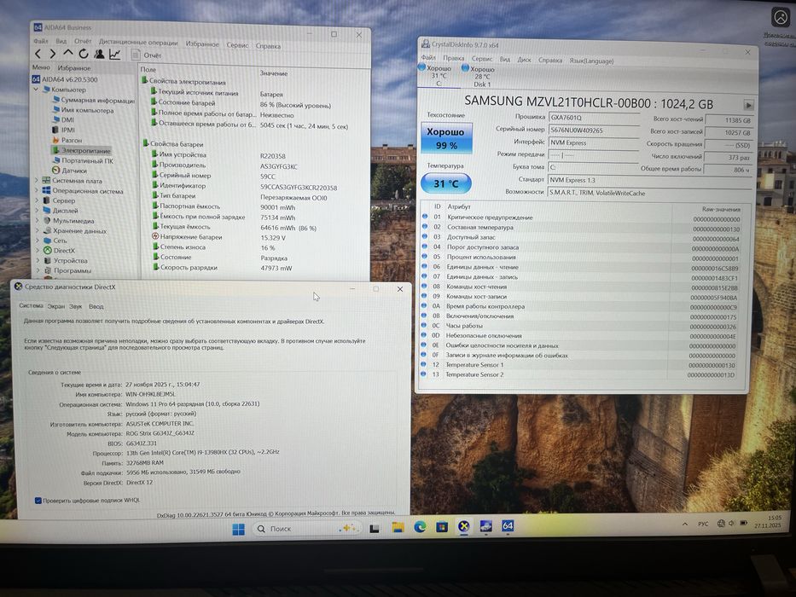Viewport: 796px width, 597px height.
Task: Open the Файл menu in AIDA64
Action: point(41,41)
